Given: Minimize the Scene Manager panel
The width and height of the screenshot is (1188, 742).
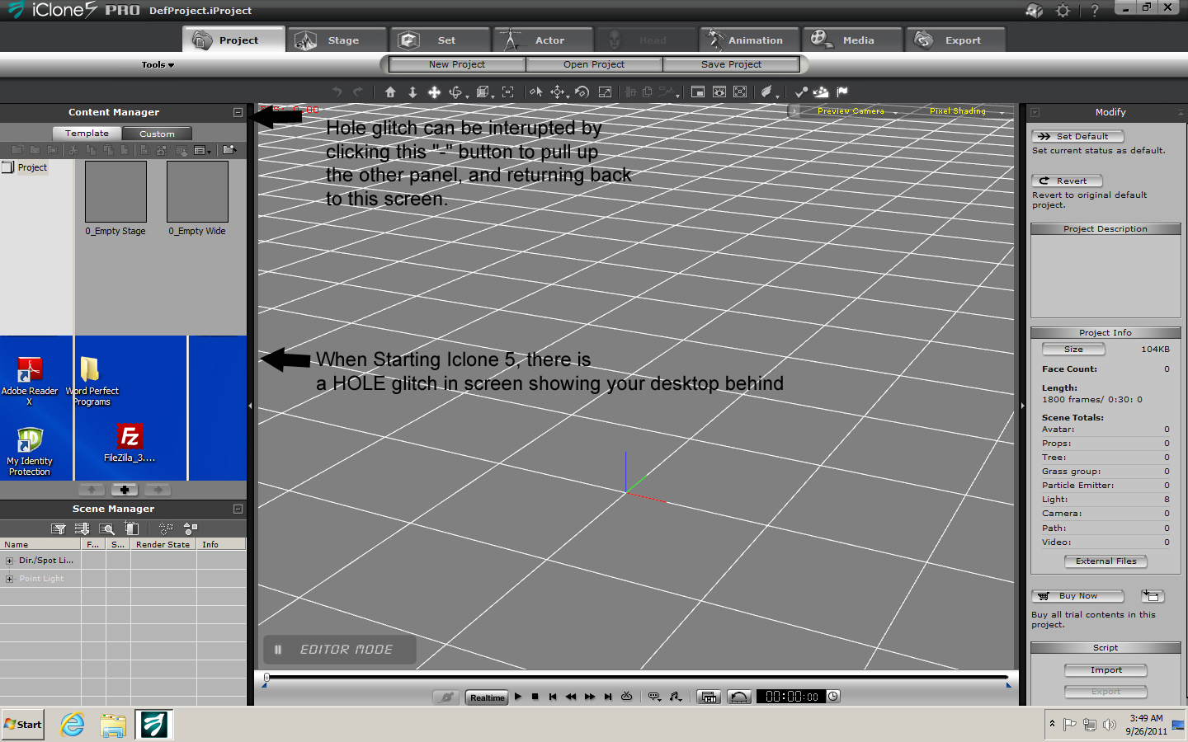Looking at the screenshot, I should 238,509.
